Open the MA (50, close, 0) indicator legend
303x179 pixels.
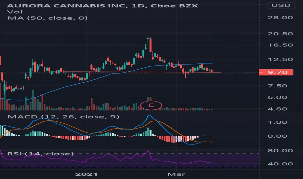(x=47, y=18)
